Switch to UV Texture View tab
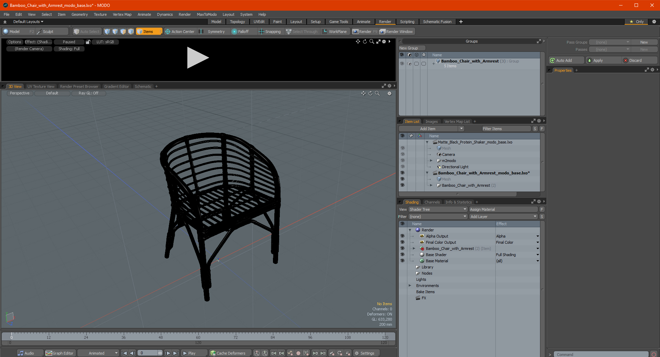 point(41,87)
